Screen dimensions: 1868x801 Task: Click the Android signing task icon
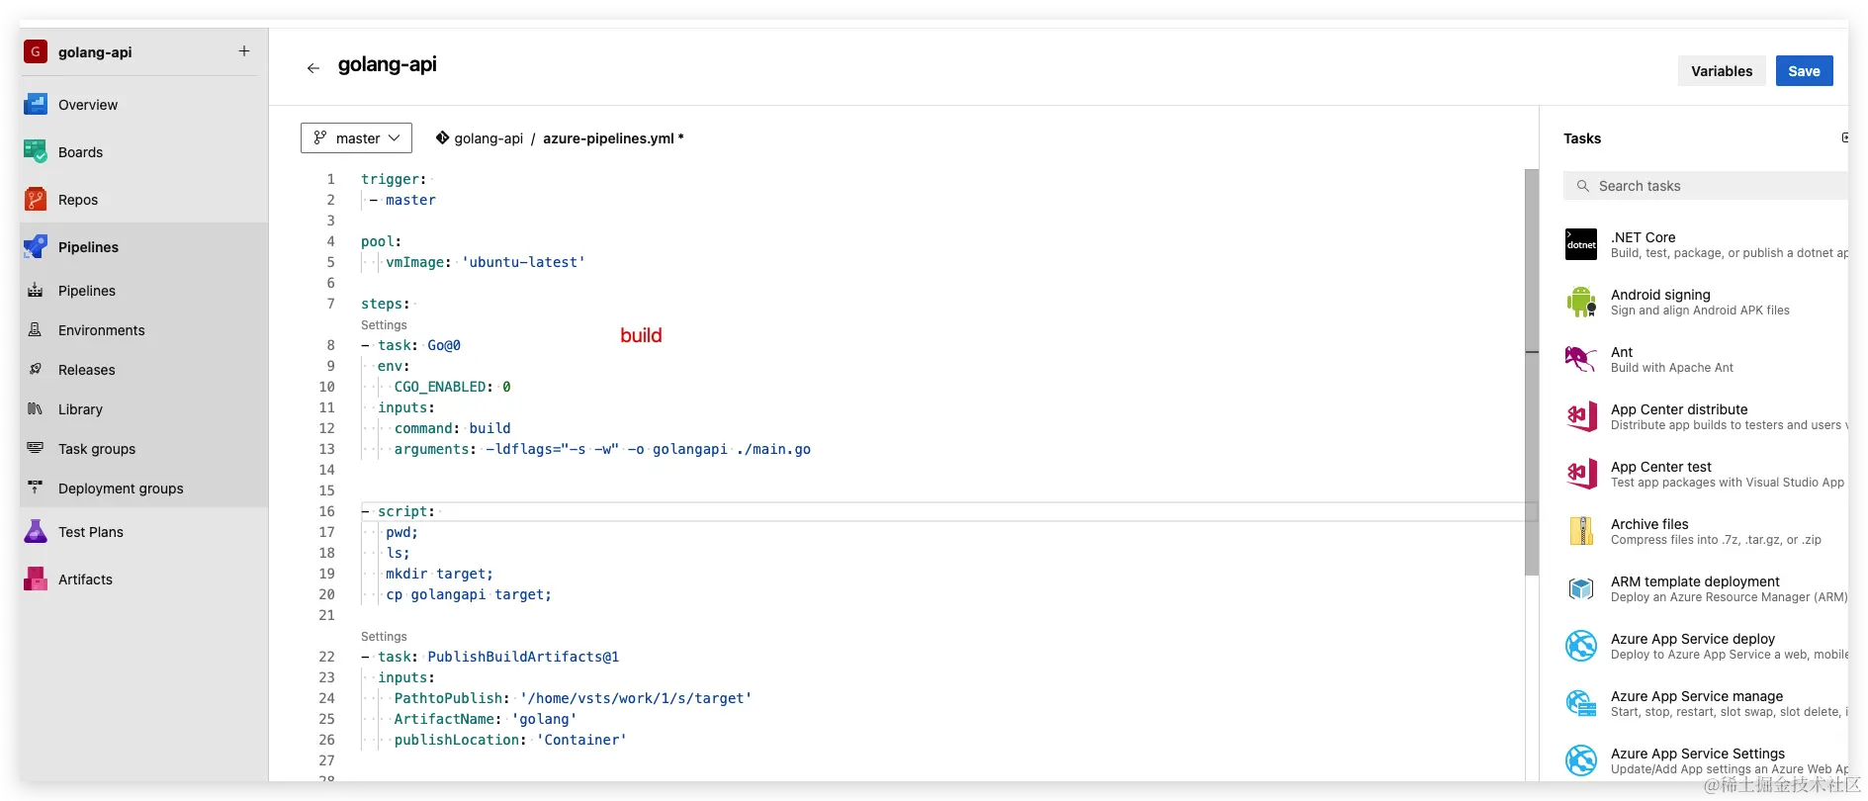coord(1581,302)
